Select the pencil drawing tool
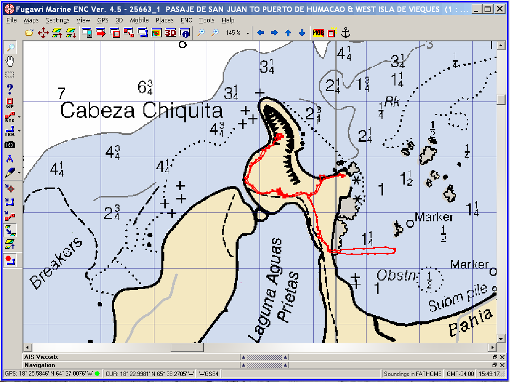Image resolution: width=510 pixels, height=382 pixels. (9, 173)
